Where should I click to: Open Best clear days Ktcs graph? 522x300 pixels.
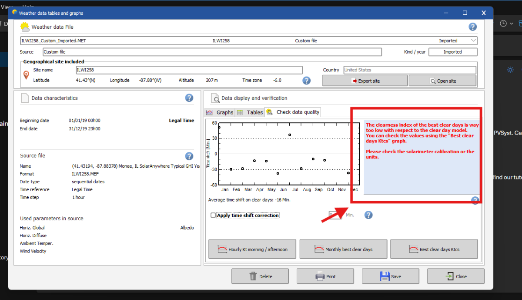click(434, 249)
